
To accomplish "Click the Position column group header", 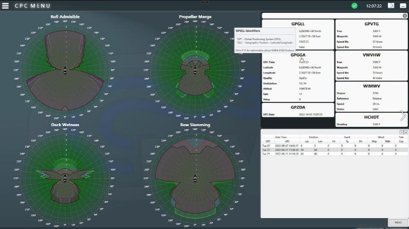I will [313, 137].
